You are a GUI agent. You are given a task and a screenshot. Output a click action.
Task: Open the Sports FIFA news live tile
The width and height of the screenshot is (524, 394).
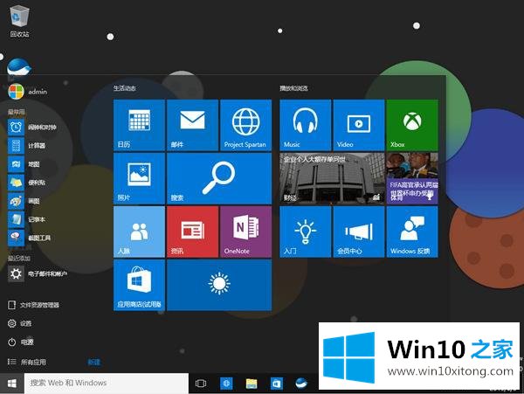pyautogui.click(x=412, y=178)
